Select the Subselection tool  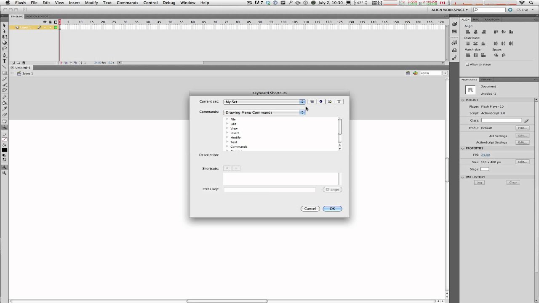[x=5, y=31]
